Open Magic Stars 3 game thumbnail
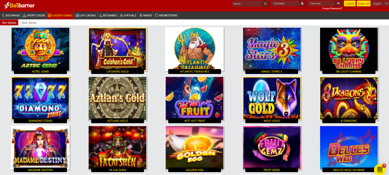 (272, 49)
